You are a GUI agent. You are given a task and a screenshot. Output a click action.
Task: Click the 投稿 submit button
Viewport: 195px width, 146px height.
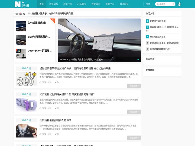click(148, 4)
